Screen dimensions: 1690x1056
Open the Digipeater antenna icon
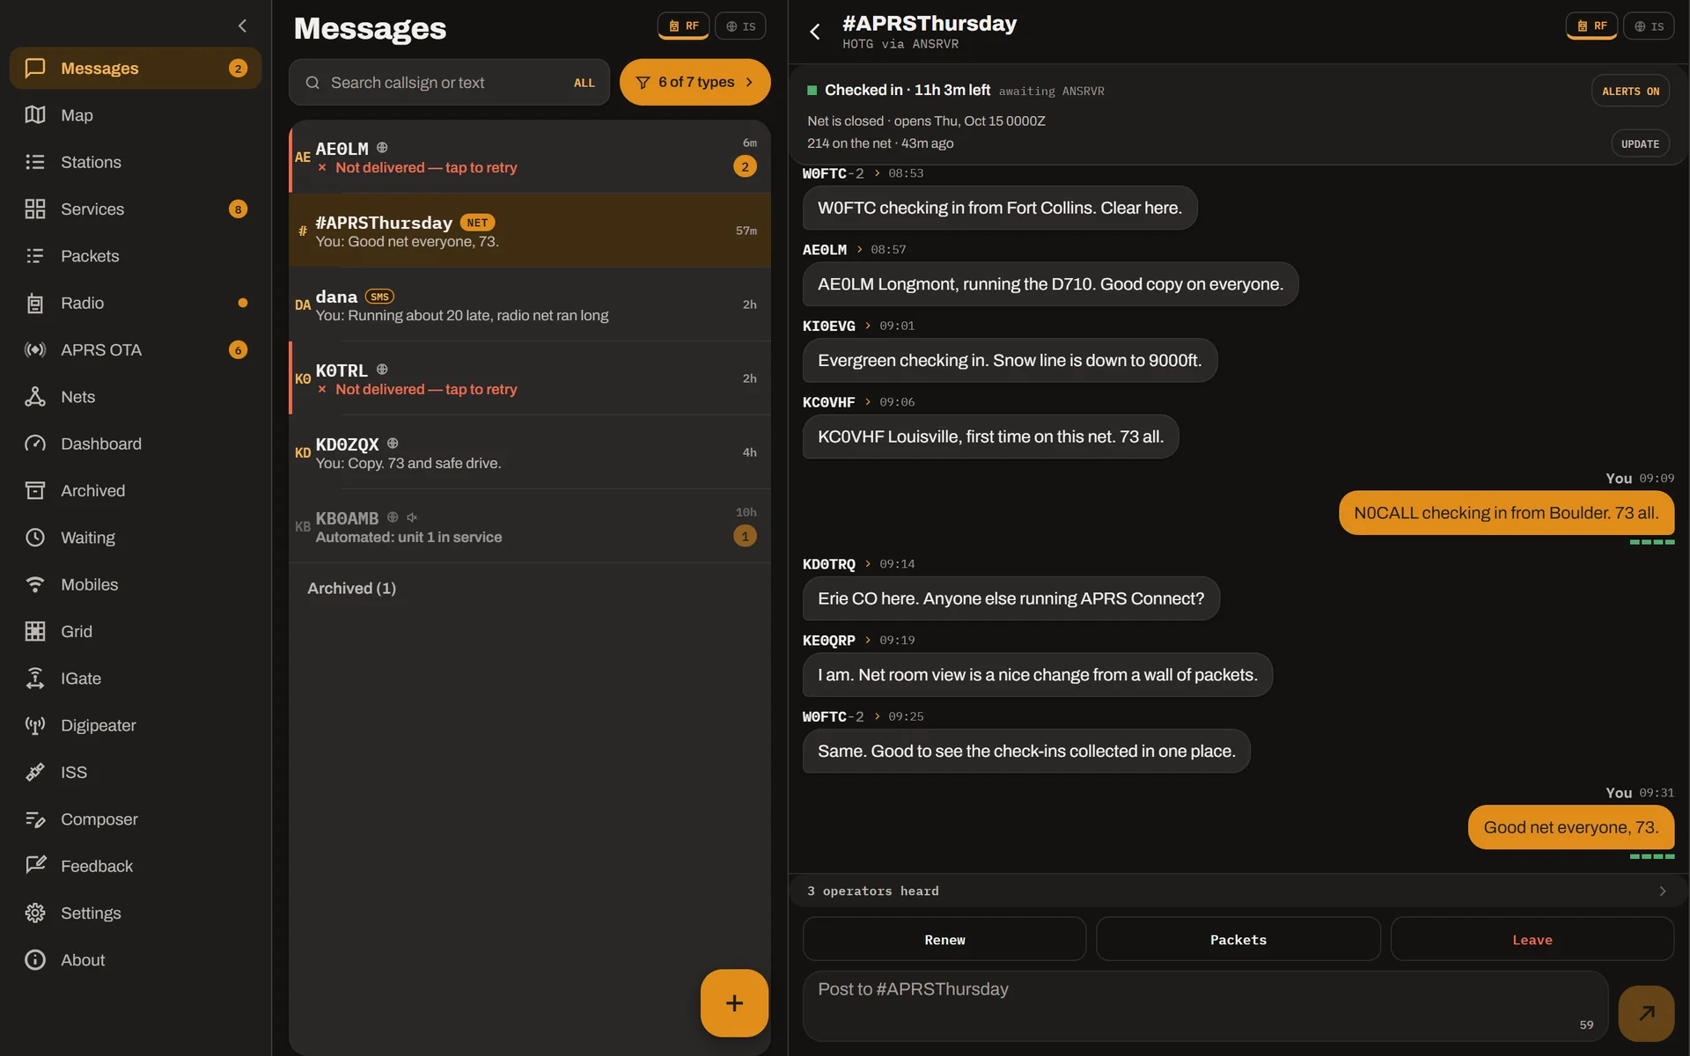coord(35,725)
